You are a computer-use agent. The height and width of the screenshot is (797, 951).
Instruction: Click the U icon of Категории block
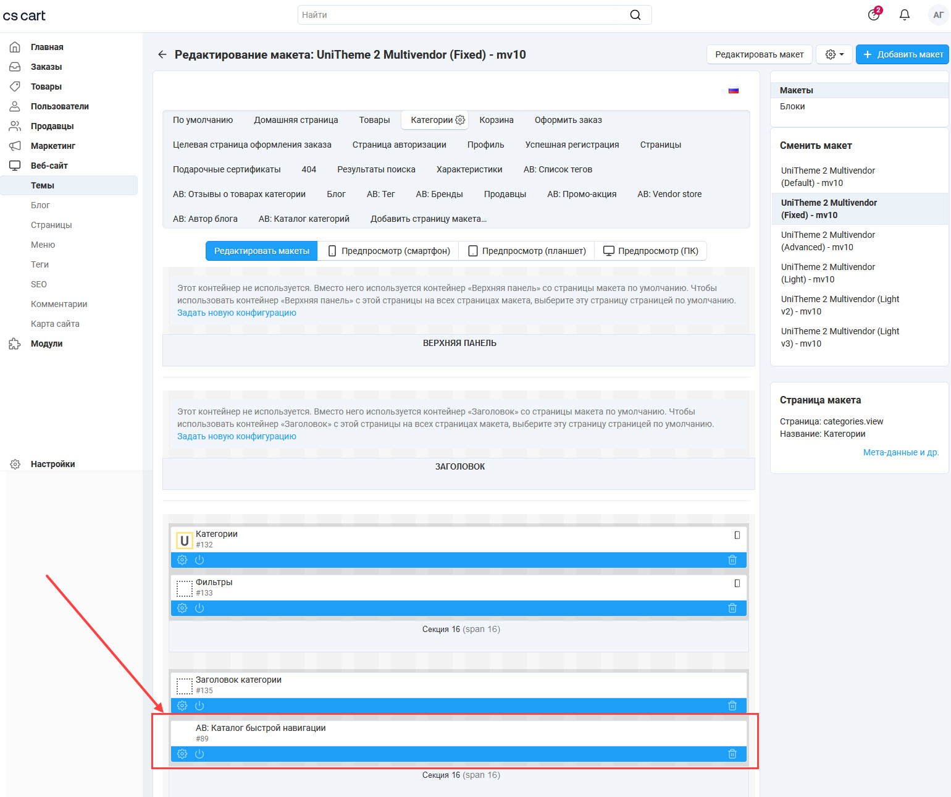pos(184,541)
